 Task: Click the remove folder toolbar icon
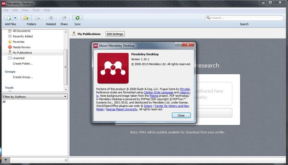(37, 18)
